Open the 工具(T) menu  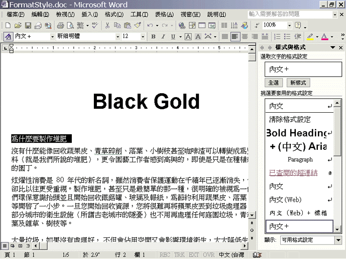pyautogui.click(x=139, y=15)
